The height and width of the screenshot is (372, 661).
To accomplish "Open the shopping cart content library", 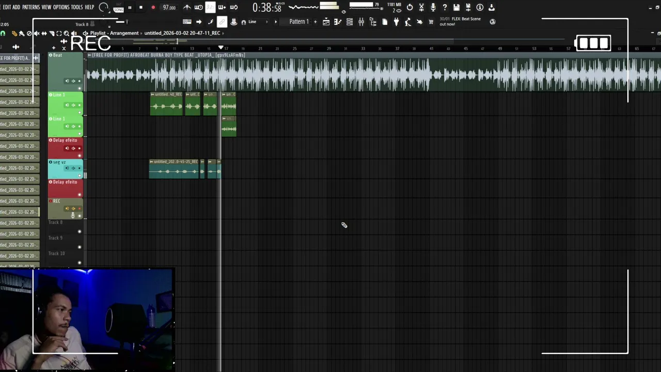I will [431, 22].
